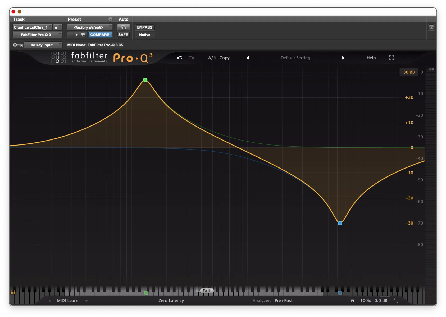
Task: Open the Default Setting preset menu
Action: 295,58
